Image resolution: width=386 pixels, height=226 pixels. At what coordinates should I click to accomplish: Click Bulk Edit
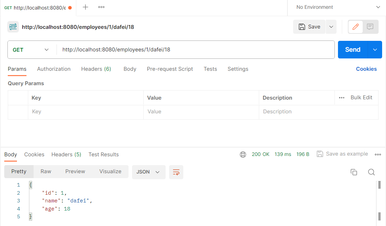[361, 98]
